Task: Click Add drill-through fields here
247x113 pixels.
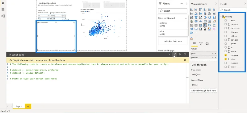Action: pyautogui.click(x=203, y=91)
